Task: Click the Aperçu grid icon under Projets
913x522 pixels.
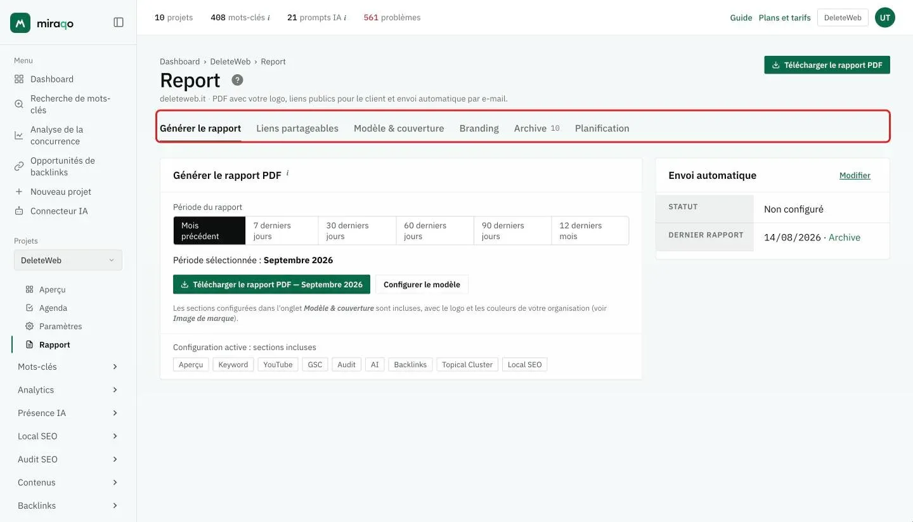Action: (x=29, y=289)
